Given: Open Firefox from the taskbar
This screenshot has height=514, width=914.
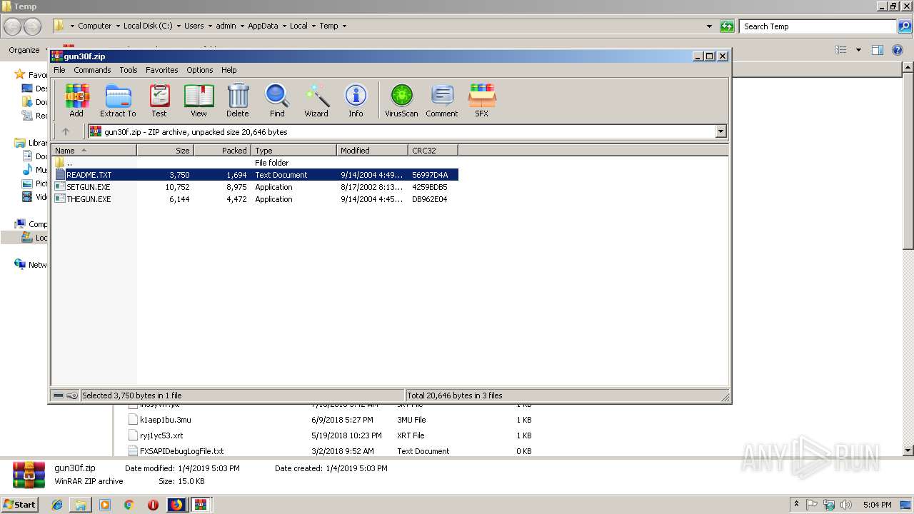Looking at the screenshot, I should tap(176, 505).
